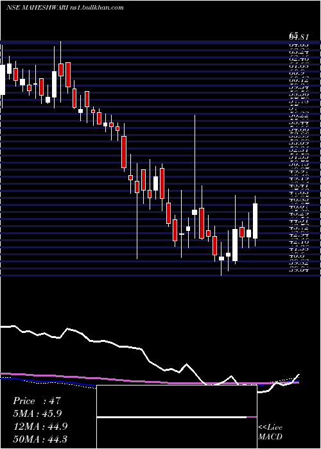Click the NSE MAHESHWARI chart title text
Viewport: 321px width, 449px height.
click(x=65, y=8)
